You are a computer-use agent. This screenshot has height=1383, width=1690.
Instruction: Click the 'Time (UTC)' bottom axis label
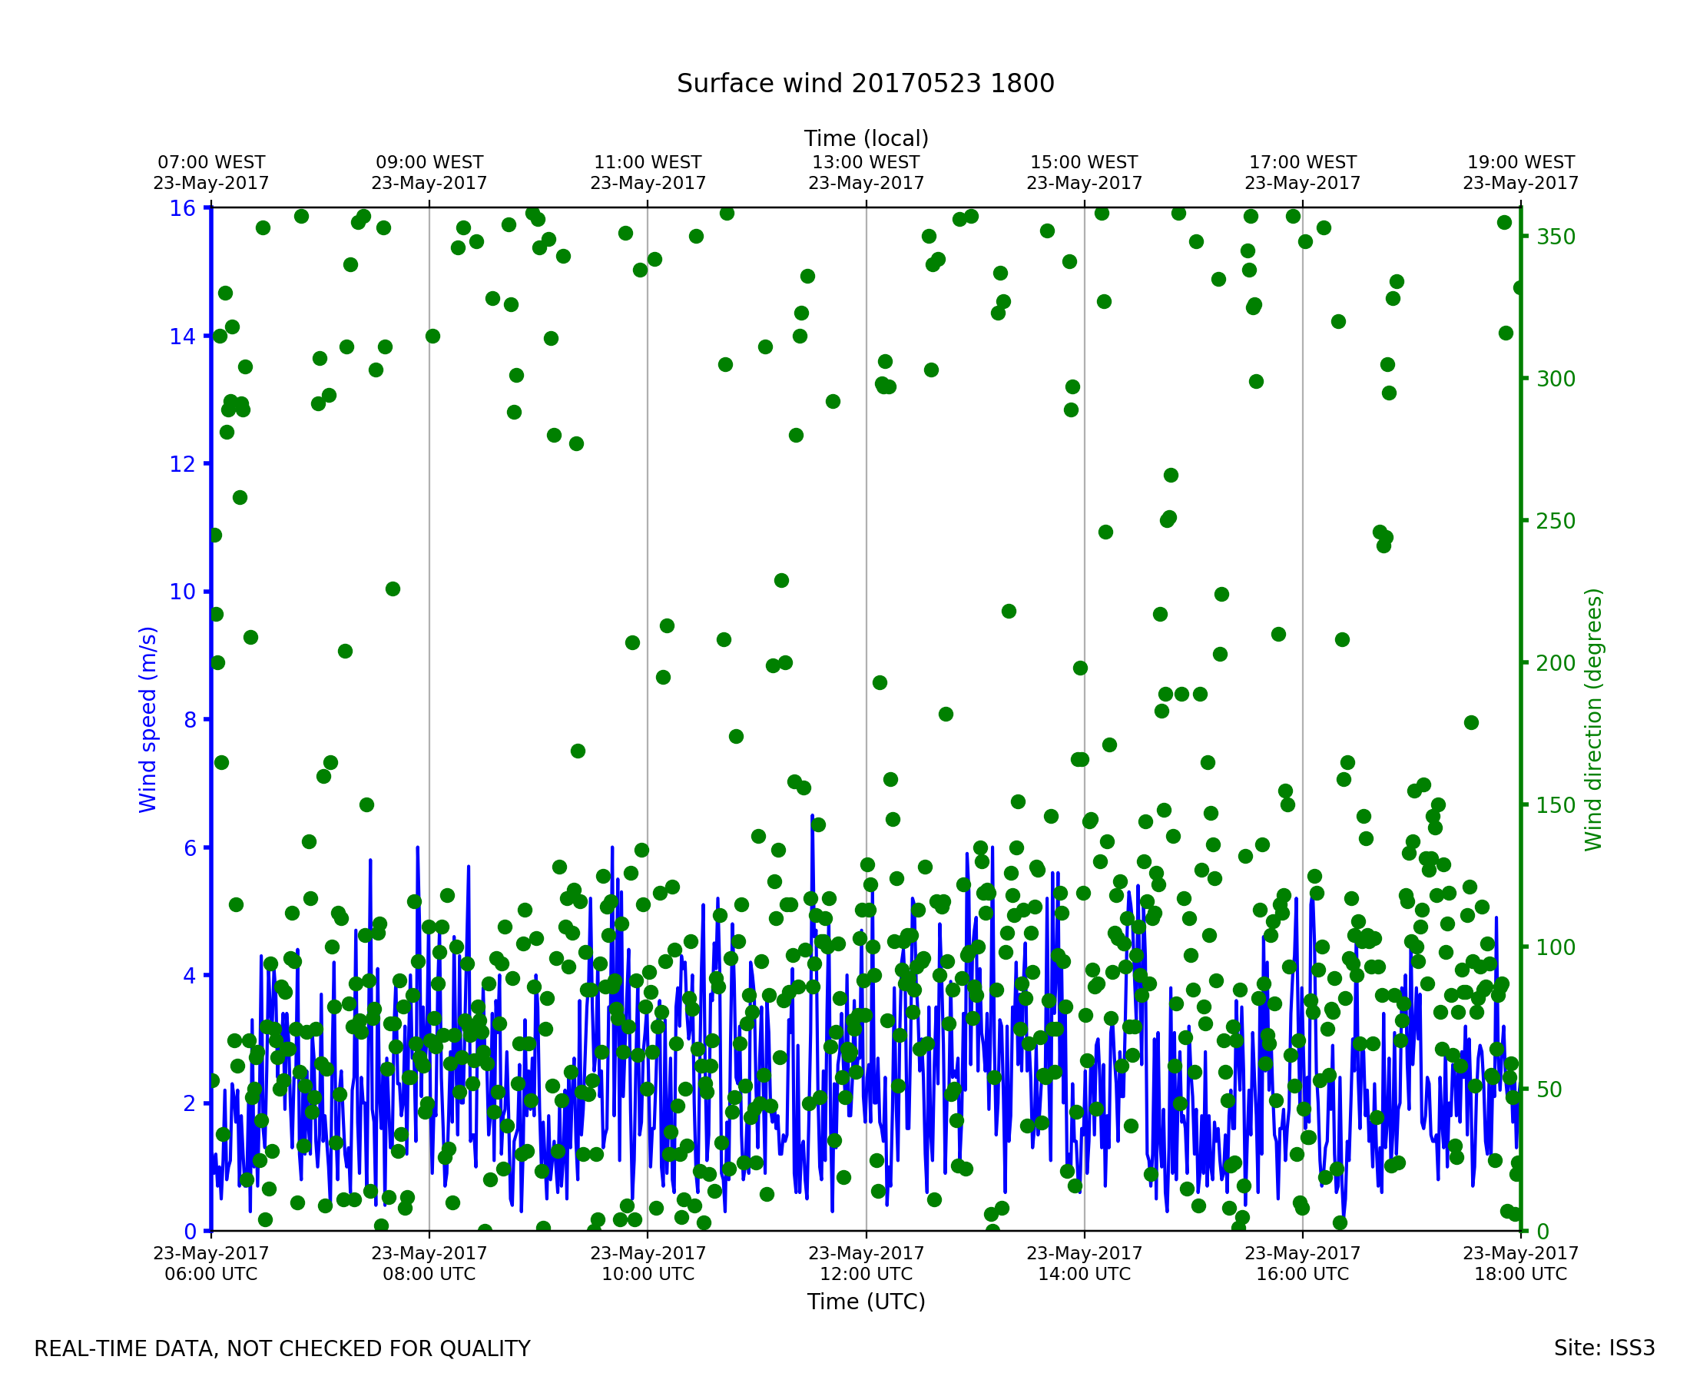(866, 1301)
